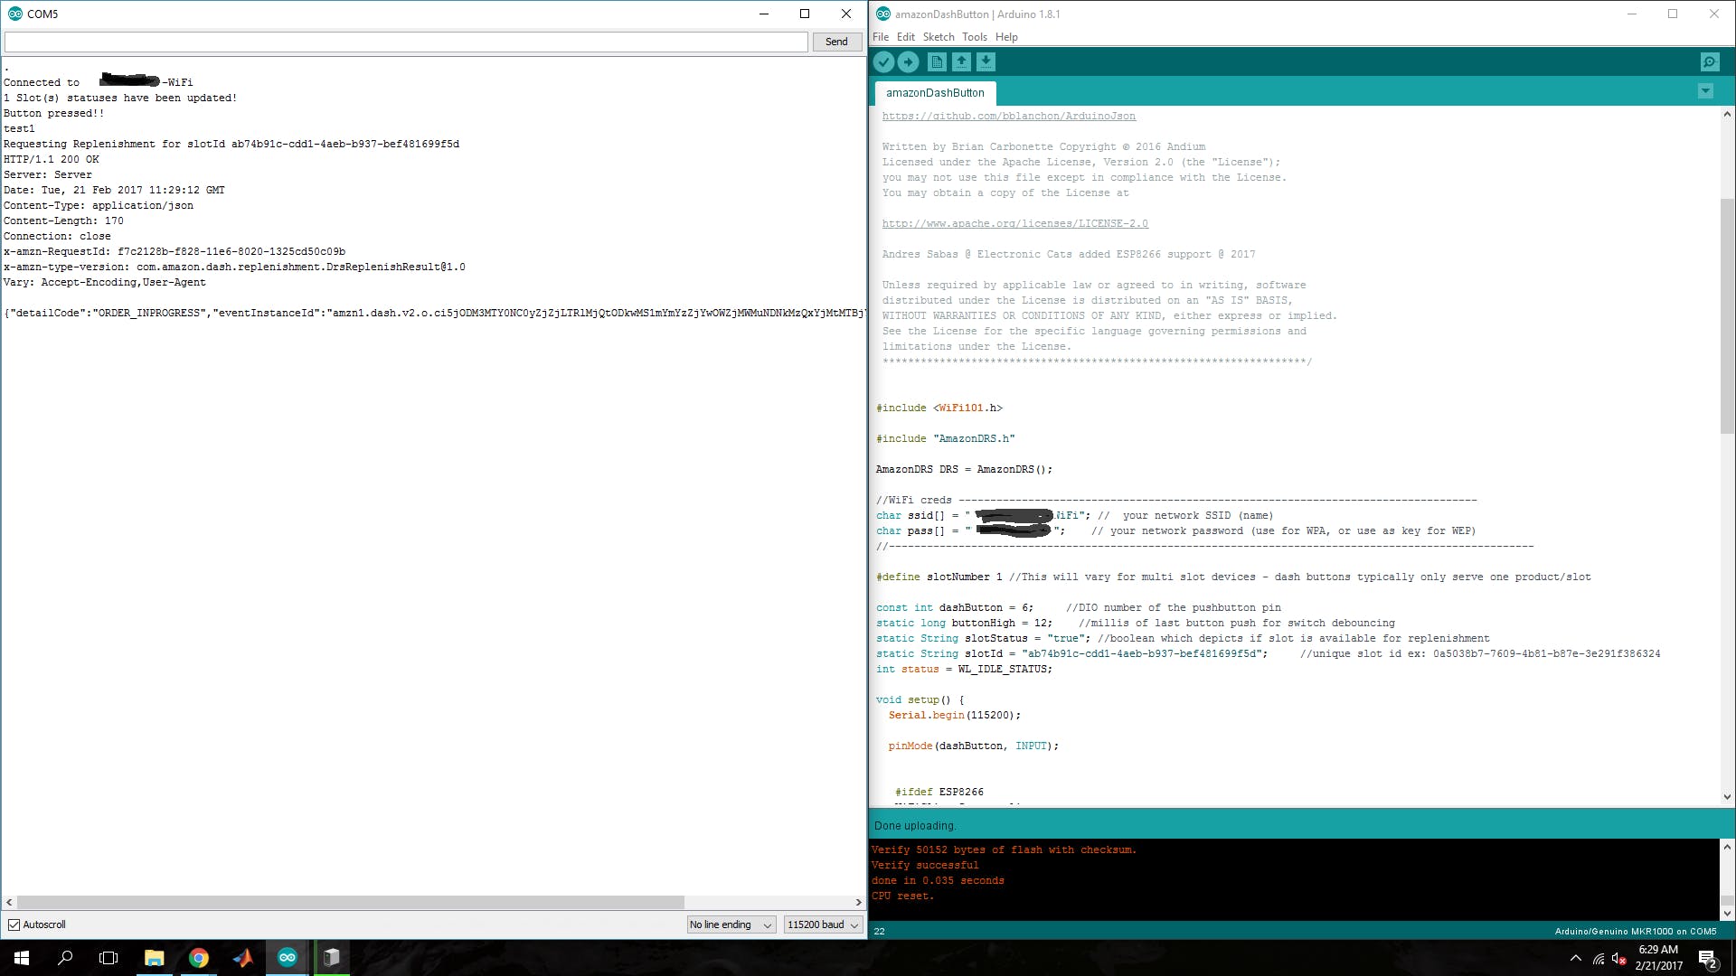Create a new sketch with the New icon
Screen dimensions: 1736x976
click(x=937, y=61)
